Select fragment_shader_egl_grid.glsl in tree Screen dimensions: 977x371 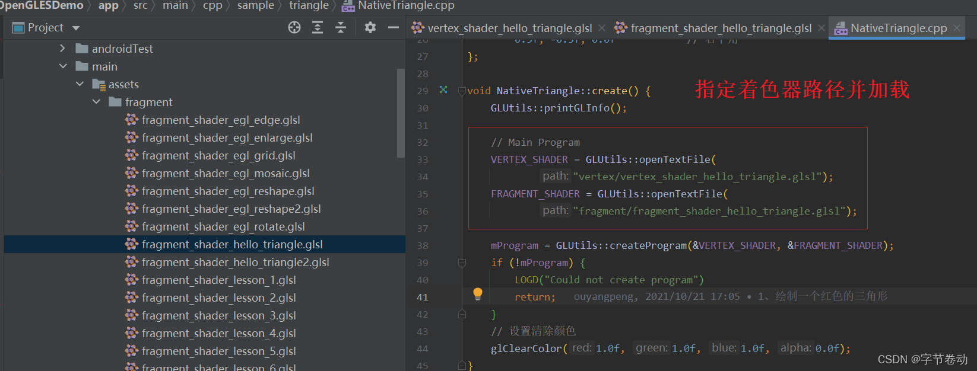coord(218,155)
